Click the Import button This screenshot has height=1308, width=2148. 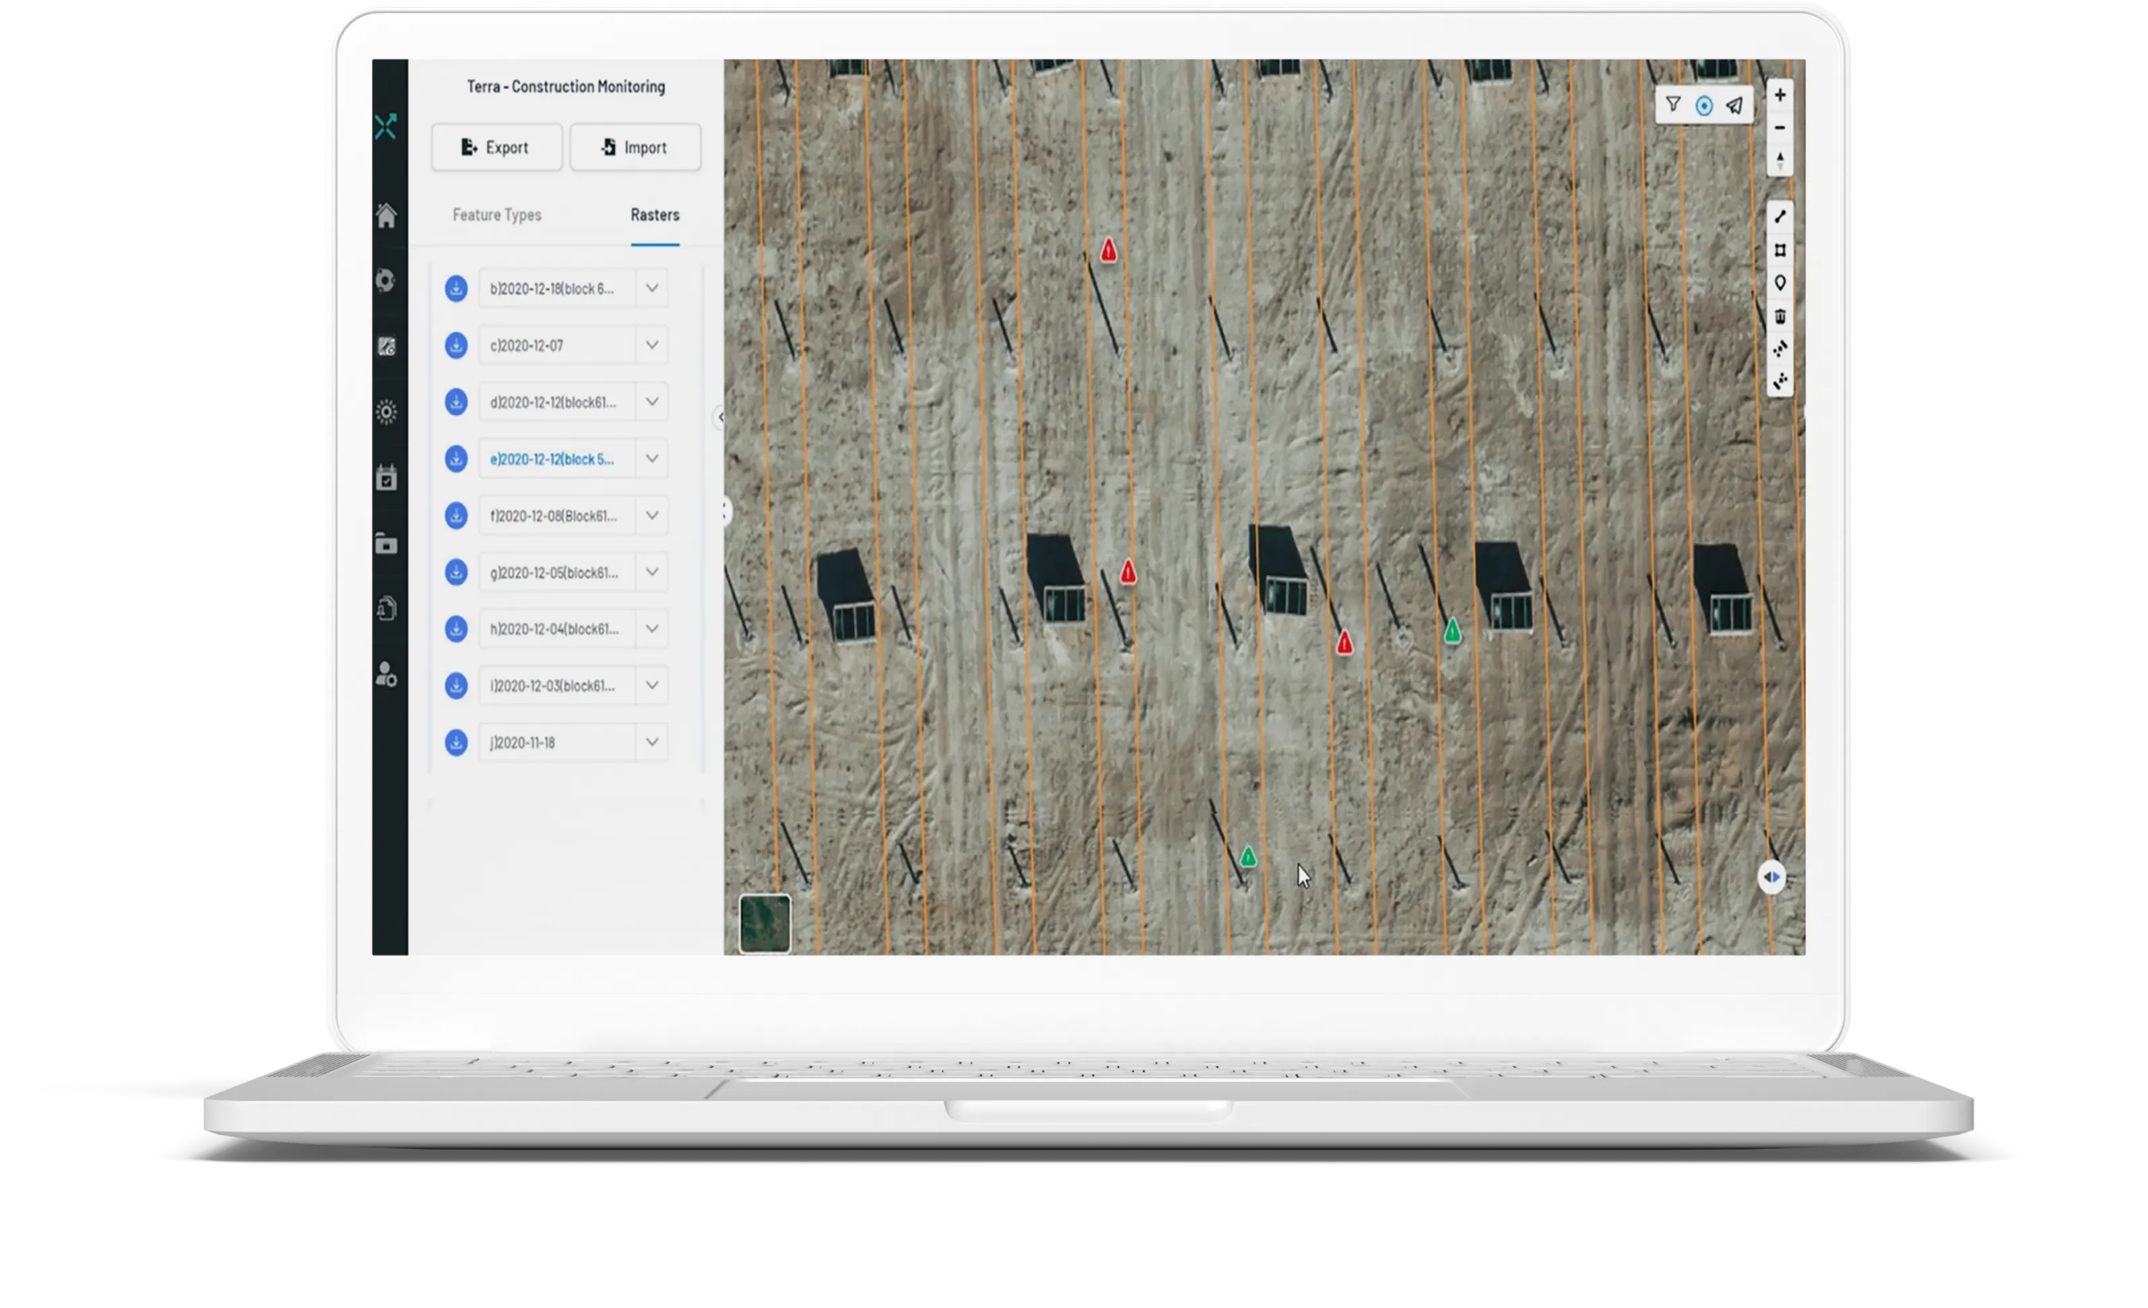tap(634, 148)
